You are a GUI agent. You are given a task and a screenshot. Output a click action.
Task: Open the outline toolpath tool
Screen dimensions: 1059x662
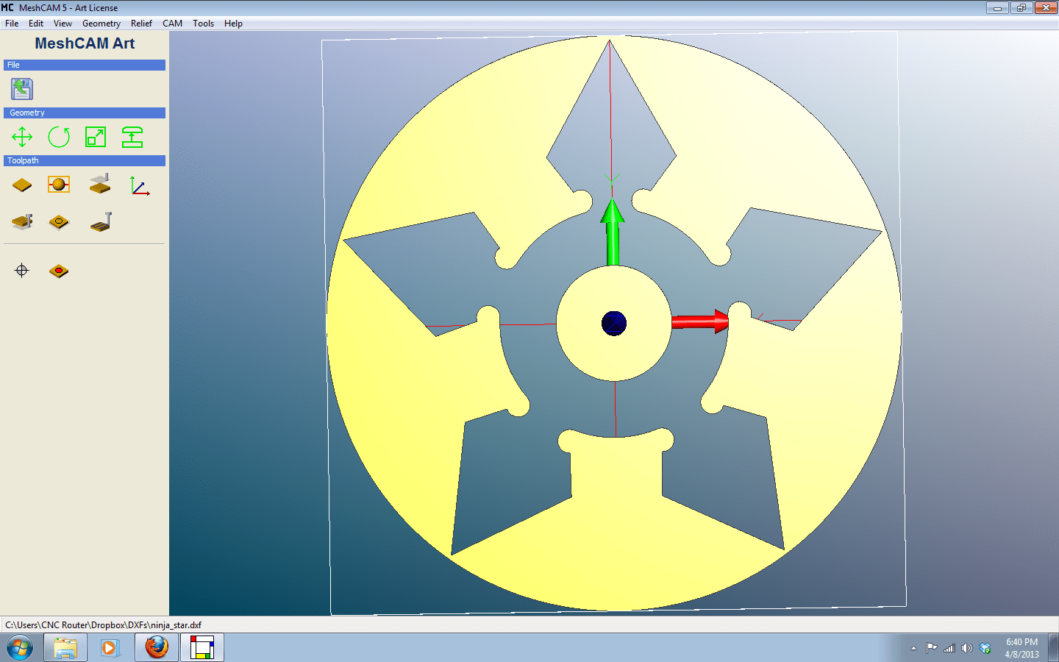click(59, 222)
